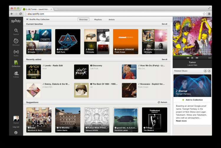Open the Boom playlist tile
This screenshot has width=221, height=148.
pos(97,41)
